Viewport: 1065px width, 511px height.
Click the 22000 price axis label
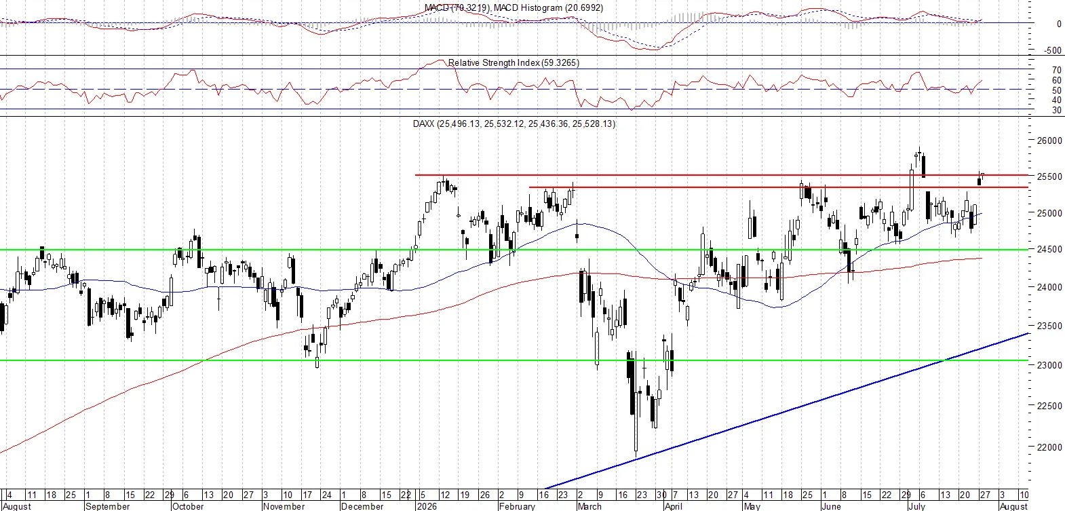click(x=1049, y=447)
